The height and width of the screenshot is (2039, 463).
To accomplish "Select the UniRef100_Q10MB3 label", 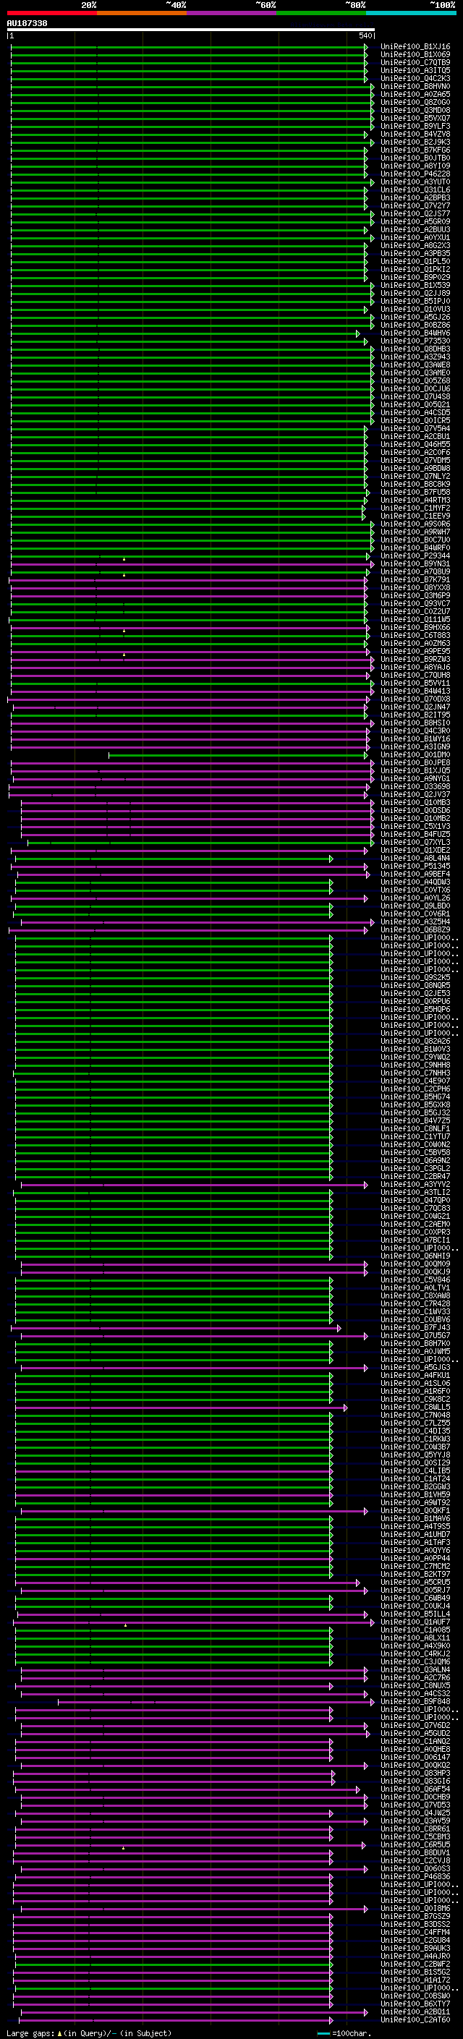I will point(415,803).
